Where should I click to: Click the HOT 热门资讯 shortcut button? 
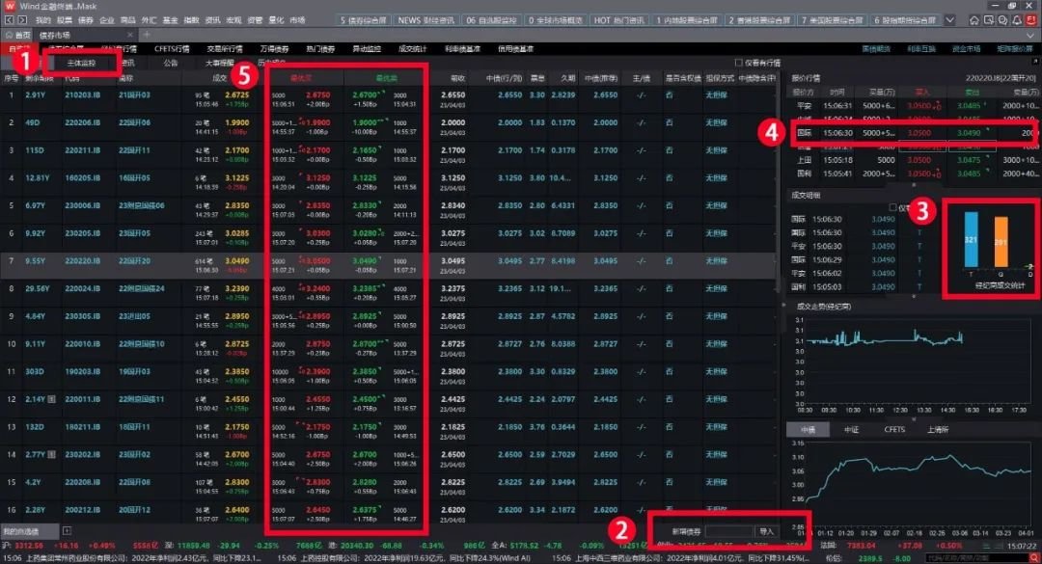pyautogui.click(x=619, y=20)
